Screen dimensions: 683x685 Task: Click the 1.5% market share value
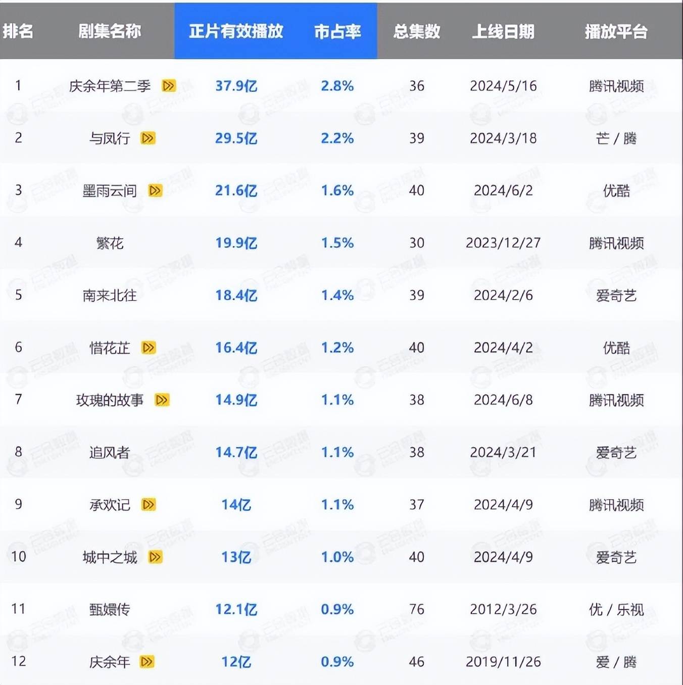pos(337,243)
